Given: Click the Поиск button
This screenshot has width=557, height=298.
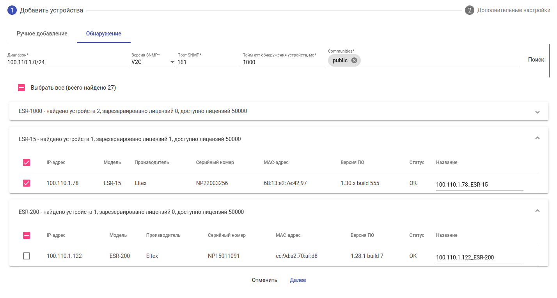Looking at the screenshot, I should click(536, 60).
